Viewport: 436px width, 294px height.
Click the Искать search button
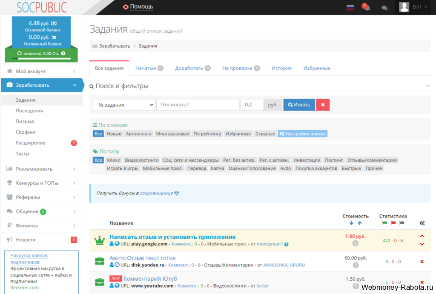(299, 105)
